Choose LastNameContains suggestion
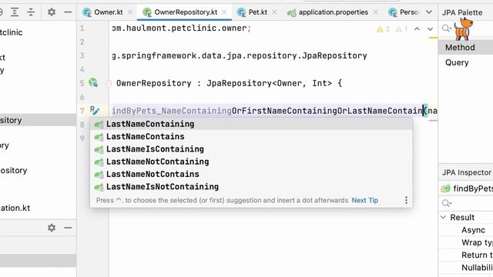Screen dimensions: 493x277 251,137
